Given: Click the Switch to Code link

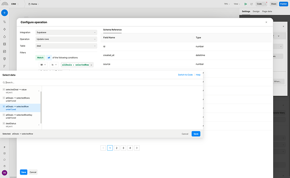Looking at the screenshot, I should pyautogui.click(x=185, y=74).
